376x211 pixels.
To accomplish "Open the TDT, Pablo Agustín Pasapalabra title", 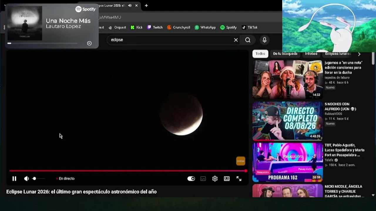I will 345,150.
